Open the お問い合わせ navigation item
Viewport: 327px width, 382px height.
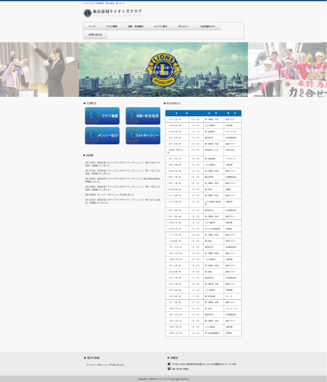pos(95,35)
